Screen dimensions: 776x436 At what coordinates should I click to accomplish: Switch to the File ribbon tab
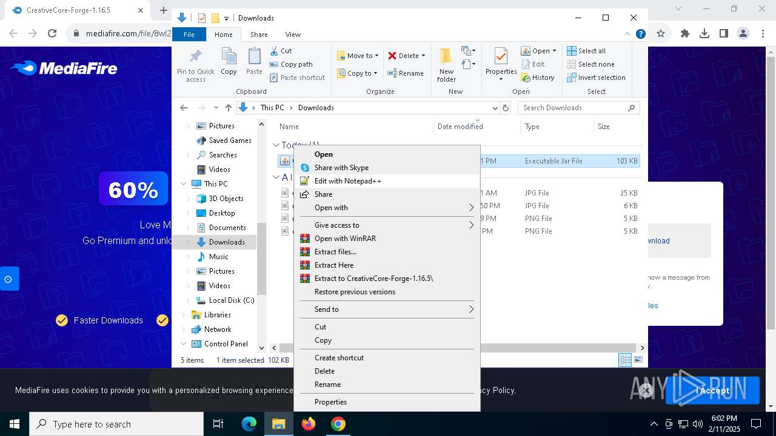[x=189, y=35]
